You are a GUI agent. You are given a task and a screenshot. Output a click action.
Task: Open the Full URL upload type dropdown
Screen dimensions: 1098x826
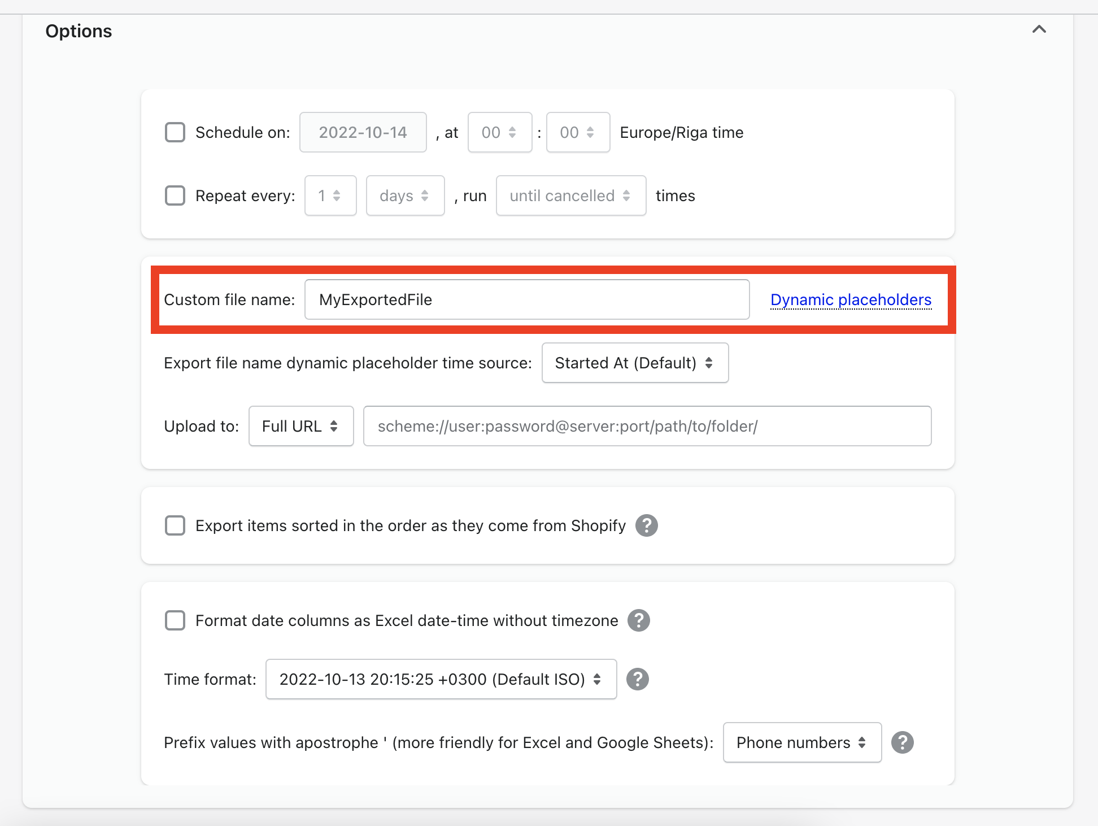pos(300,426)
